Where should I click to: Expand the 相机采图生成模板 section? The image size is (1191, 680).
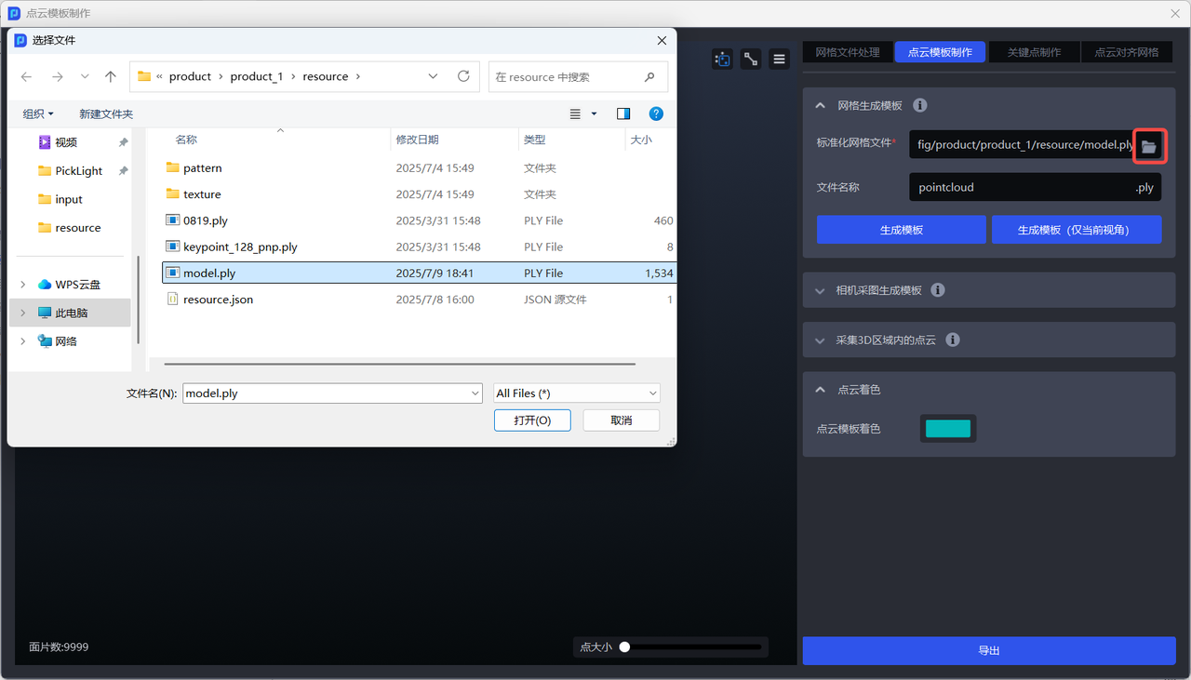820,290
